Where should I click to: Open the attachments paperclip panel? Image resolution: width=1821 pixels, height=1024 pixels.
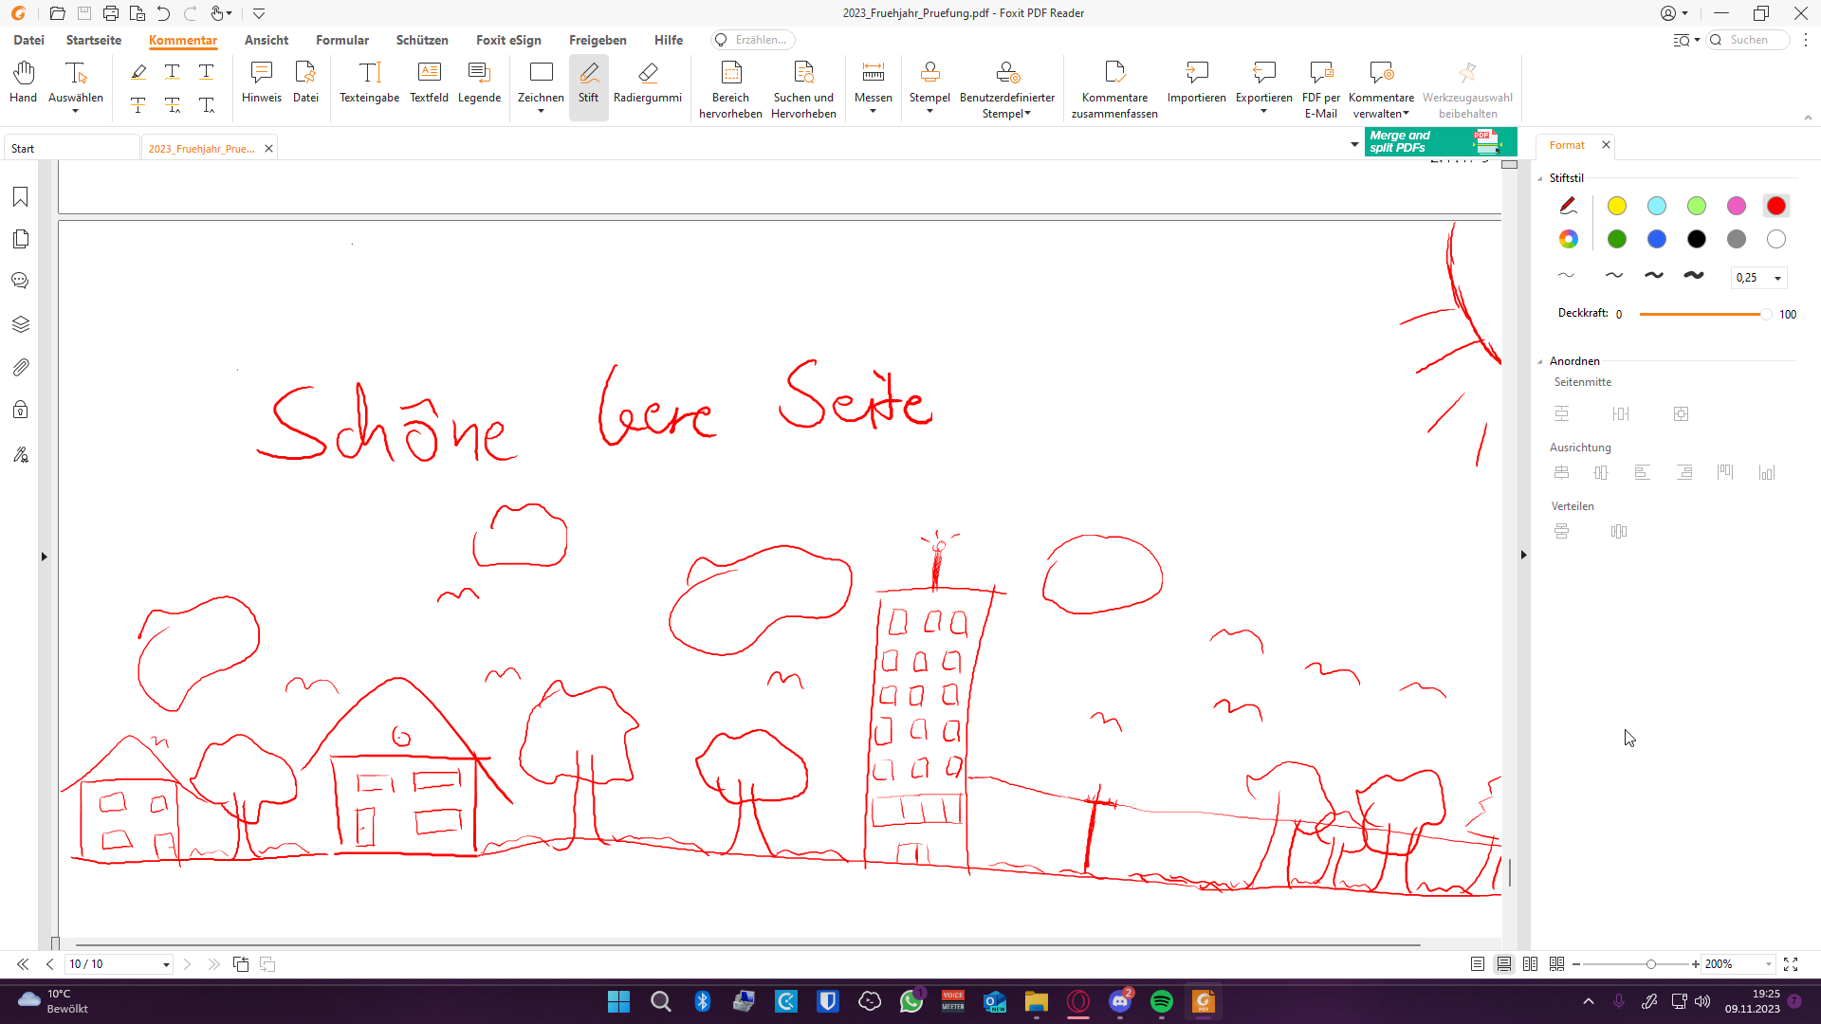click(x=21, y=368)
